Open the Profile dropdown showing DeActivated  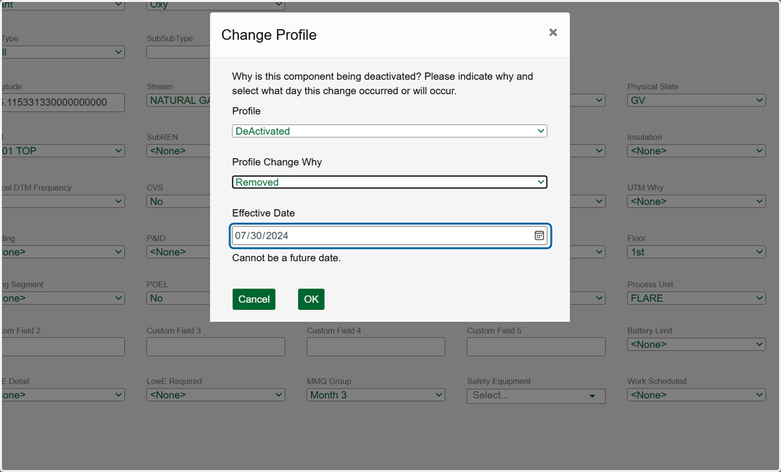389,131
